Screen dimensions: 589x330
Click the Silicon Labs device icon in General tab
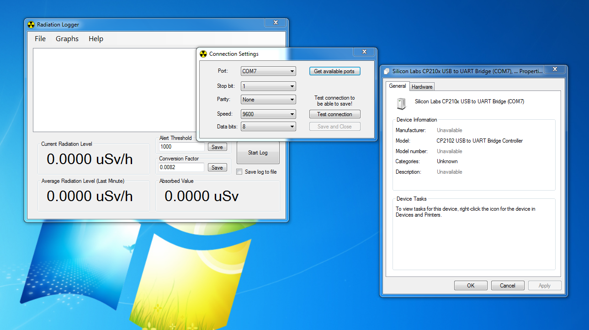click(401, 104)
